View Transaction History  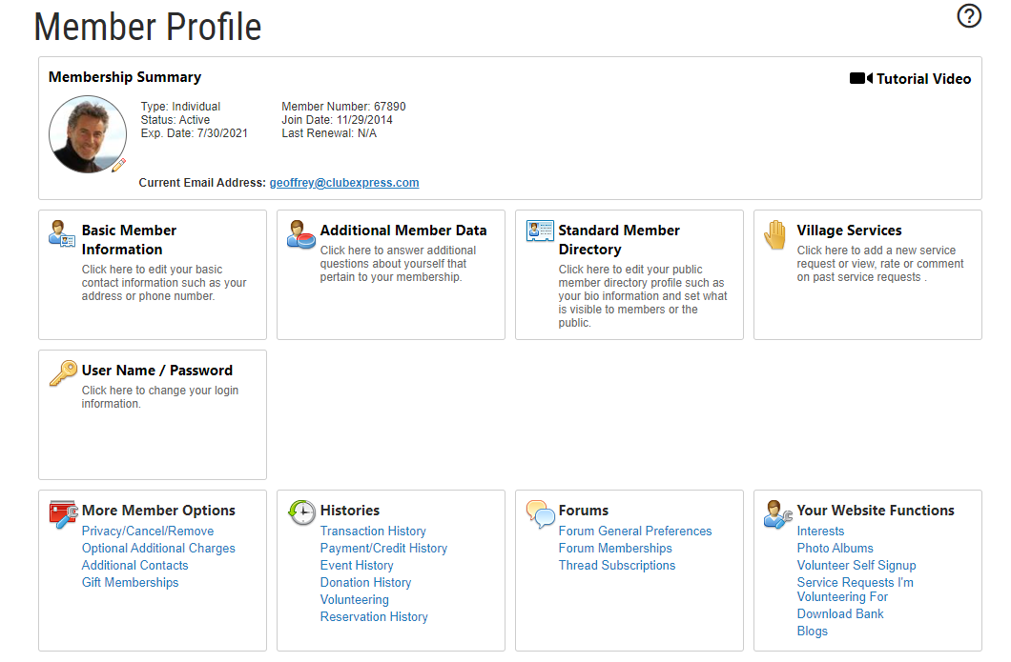(x=373, y=532)
